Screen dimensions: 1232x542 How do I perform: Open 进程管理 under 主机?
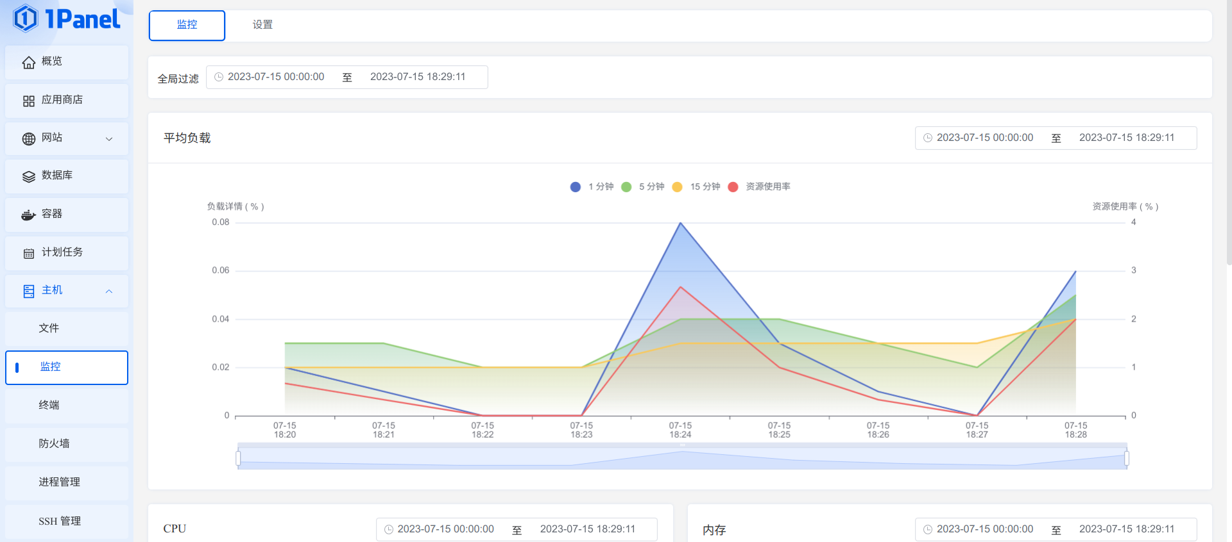(x=67, y=482)
